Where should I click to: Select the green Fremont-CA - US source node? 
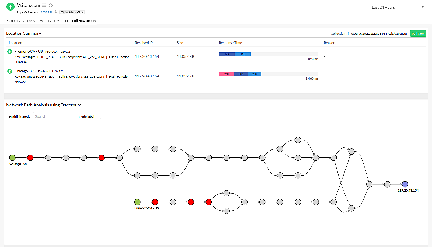137,202
